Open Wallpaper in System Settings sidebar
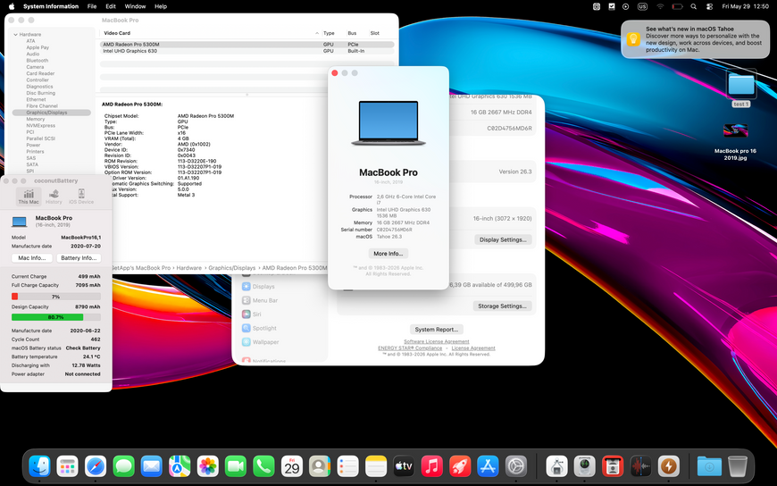Screen dimensions: 777x486 tap(260, 342)
